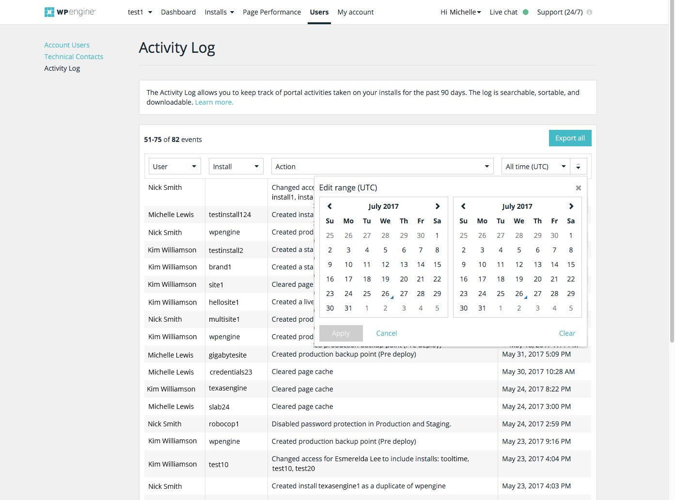675x500 pixels.
Task: Cancel the date range edit
Action: pos(387,333)
